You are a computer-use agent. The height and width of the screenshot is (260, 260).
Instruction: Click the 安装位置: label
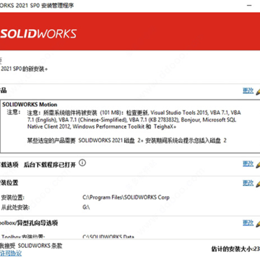pyautogui.click(x=13, y=198)
